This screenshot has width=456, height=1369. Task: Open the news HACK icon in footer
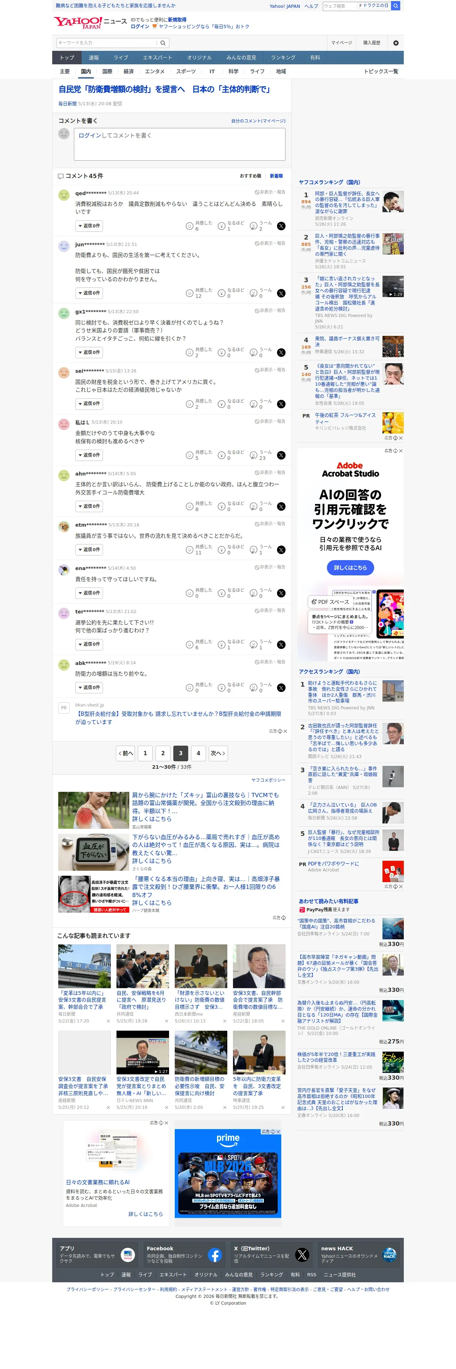pyautogui.click(x=390, y=1255)
